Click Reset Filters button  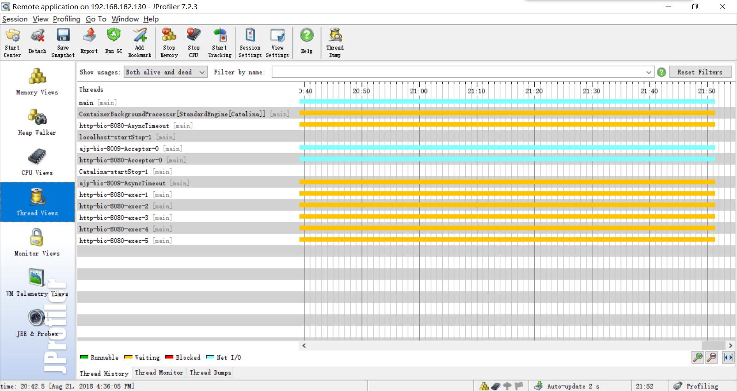click(700, 72)
